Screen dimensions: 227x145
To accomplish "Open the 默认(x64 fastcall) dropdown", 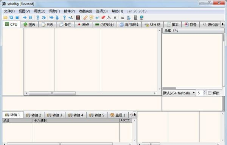I will [179, 93].
